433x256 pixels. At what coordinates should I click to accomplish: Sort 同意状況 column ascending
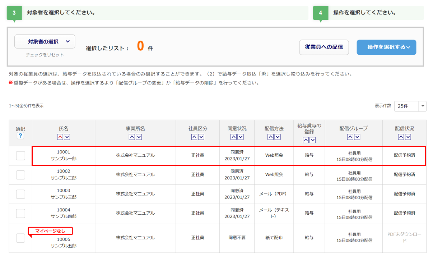pyautogui.click(x=233, y=137)
